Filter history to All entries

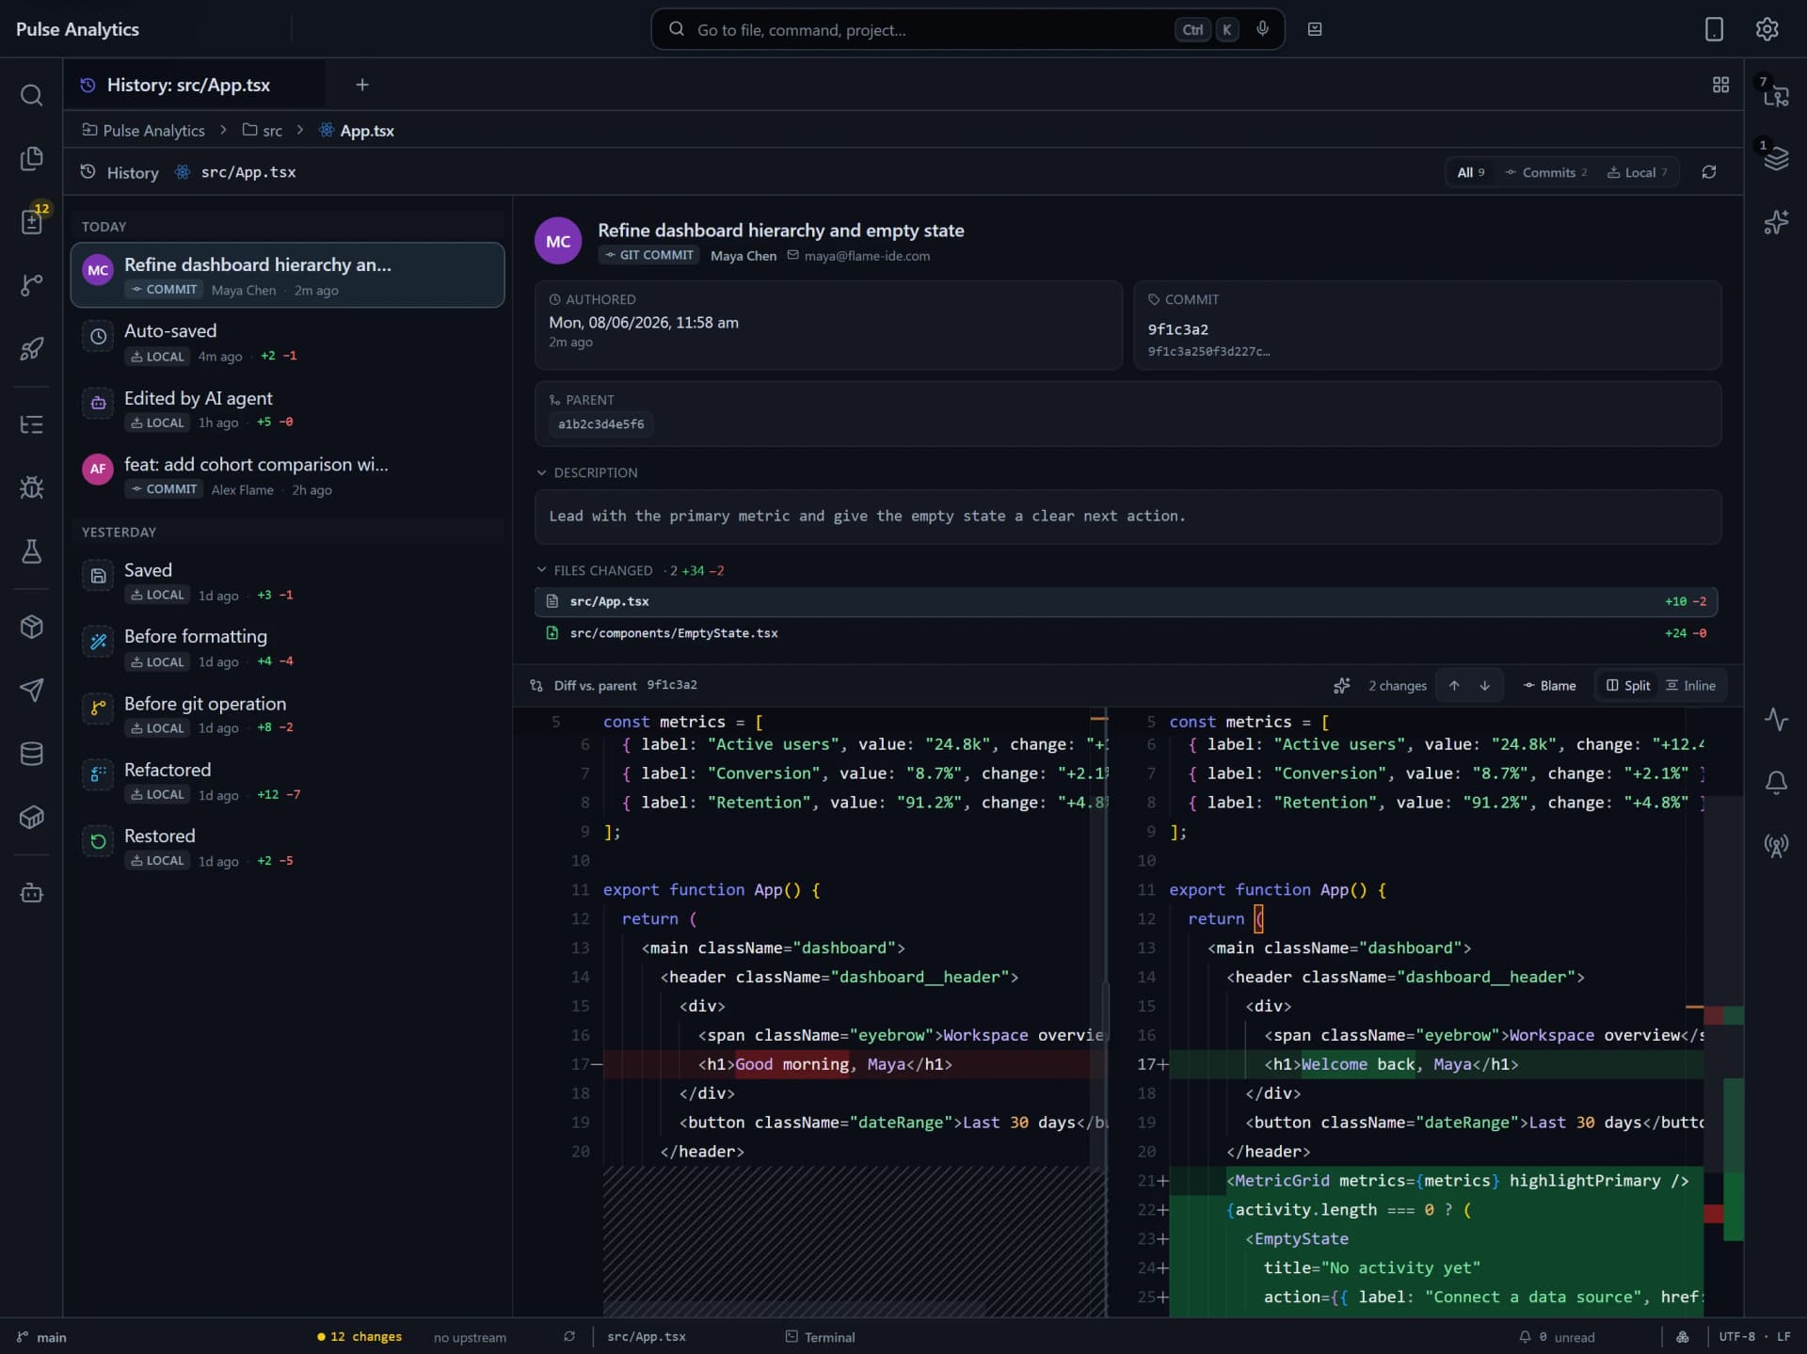[1470, 172]
